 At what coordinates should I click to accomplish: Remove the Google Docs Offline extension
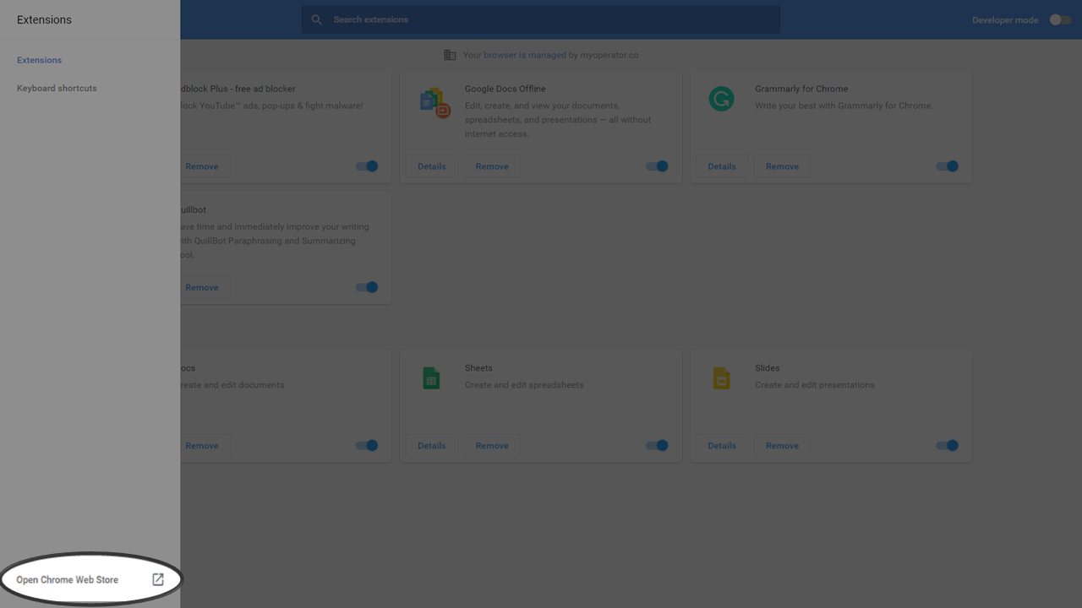point(492,166)
